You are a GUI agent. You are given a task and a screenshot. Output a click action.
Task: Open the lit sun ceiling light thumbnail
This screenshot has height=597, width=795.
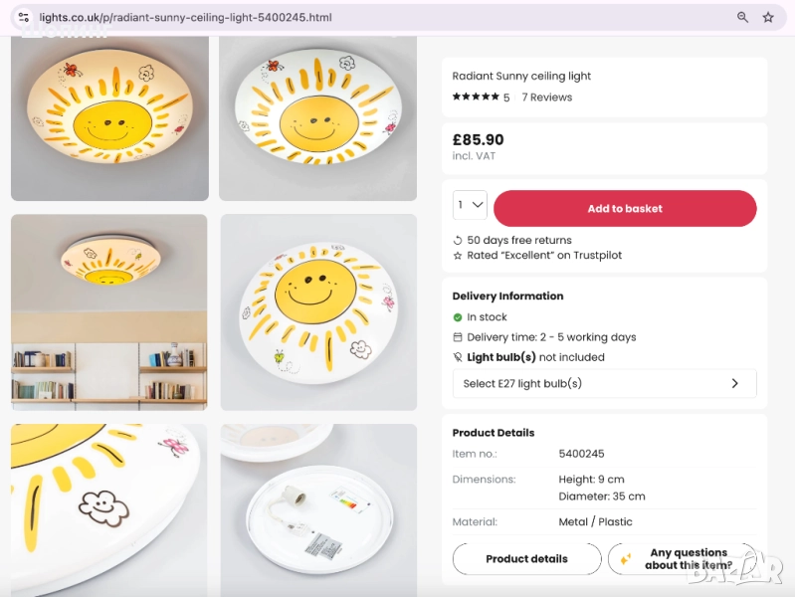pos(109,118)
